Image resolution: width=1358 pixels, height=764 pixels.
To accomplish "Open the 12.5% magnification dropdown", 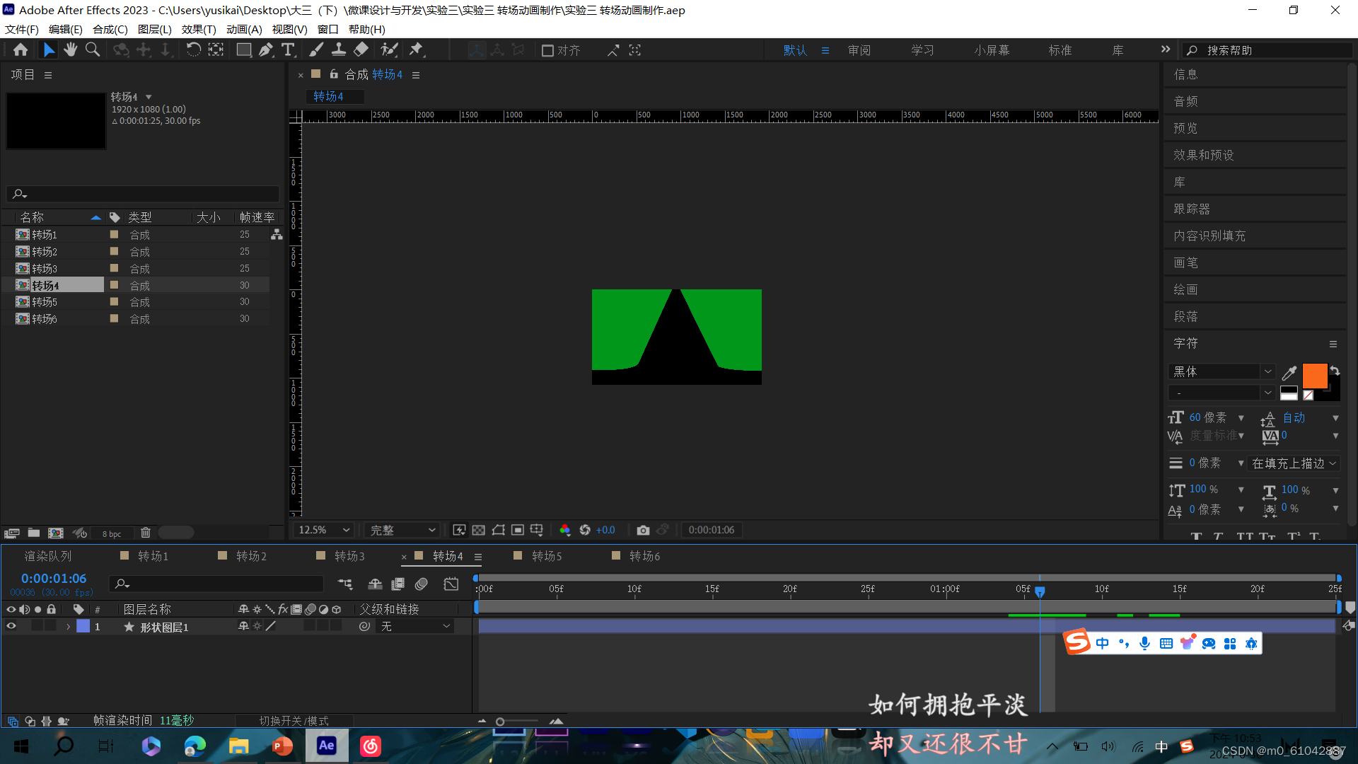I will pyautogui.click(x=324, y=530).
